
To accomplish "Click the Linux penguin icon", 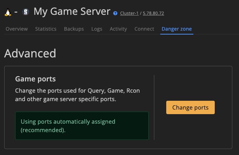I will pos(8,12).
